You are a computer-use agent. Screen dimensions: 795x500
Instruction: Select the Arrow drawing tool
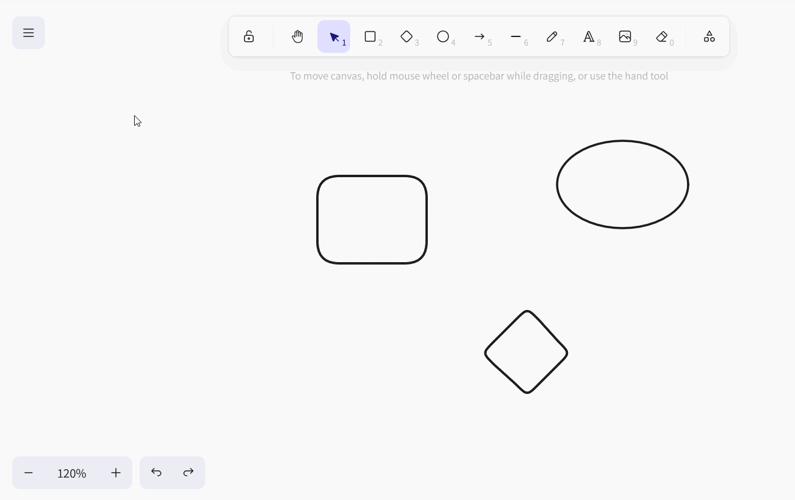pyautogui.click(x=479, y=37)
